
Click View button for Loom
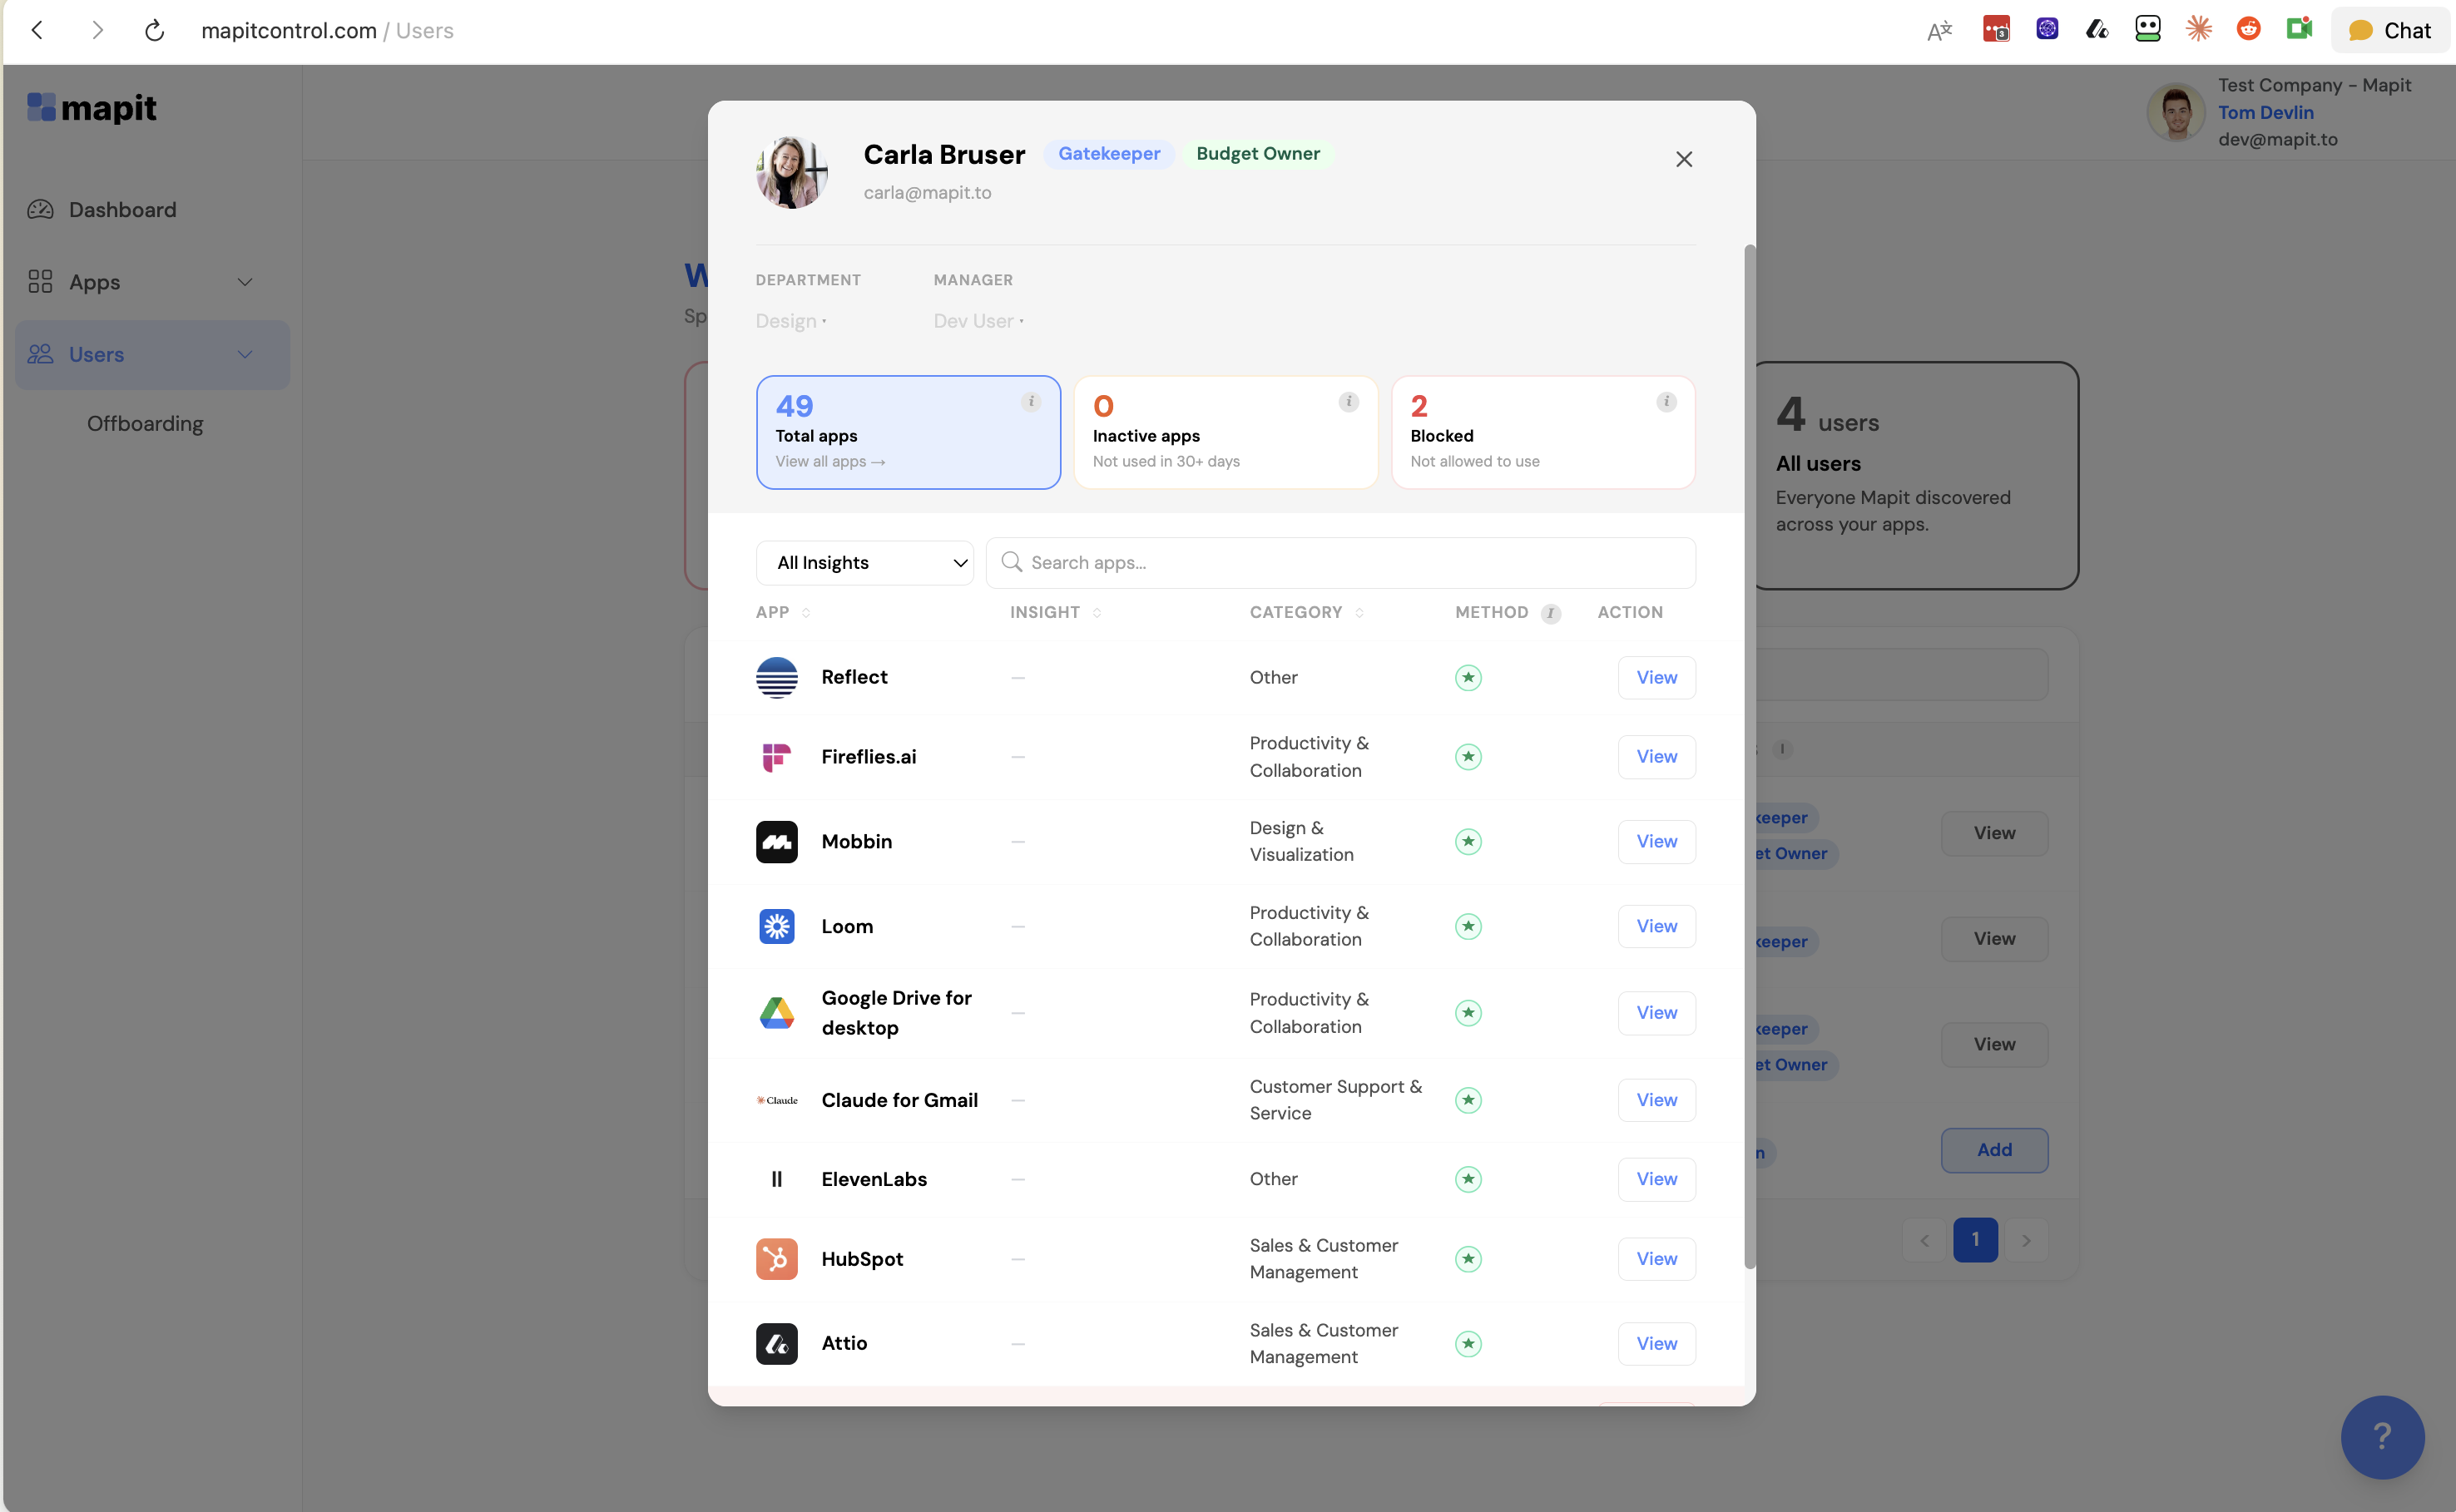pos(1656,926)
